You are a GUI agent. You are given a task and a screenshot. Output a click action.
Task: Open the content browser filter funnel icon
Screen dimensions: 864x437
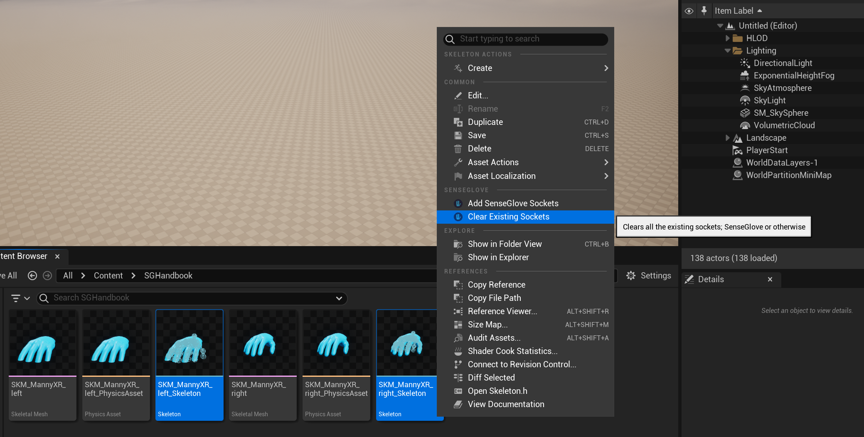(17, 298)
